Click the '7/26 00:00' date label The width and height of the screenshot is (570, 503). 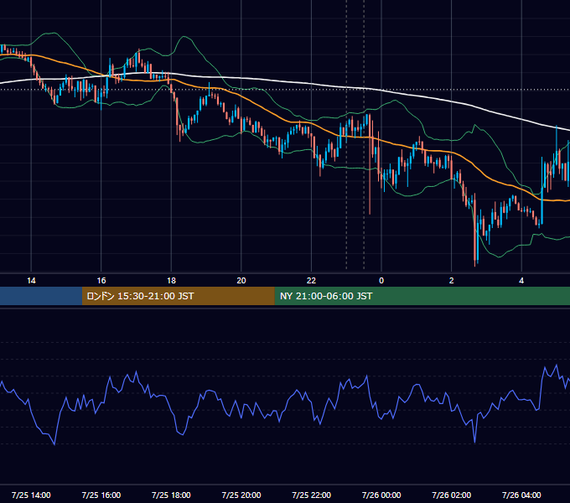click(x=381, y=495)
